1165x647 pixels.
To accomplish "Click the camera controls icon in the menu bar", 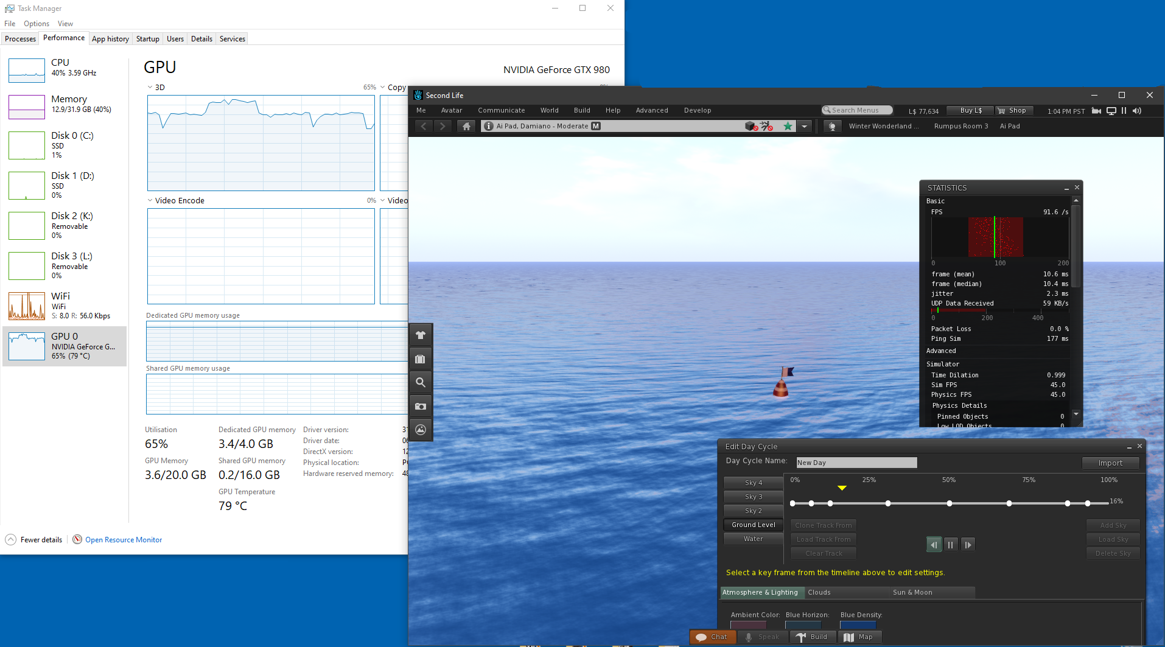I will pyautogui.click(x=1096, y=111).
